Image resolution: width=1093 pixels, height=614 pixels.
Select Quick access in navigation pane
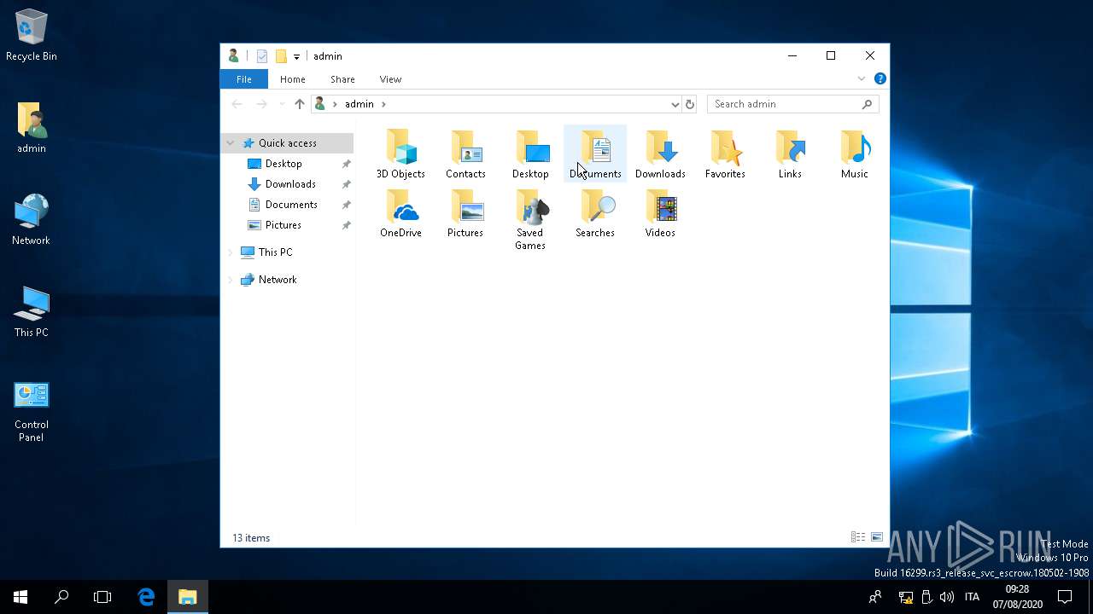[x=288, y=143]
